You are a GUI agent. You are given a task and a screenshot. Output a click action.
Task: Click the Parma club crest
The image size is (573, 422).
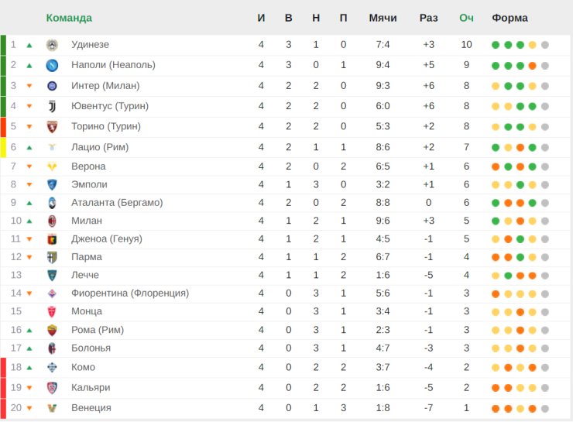tap(52, 257)
